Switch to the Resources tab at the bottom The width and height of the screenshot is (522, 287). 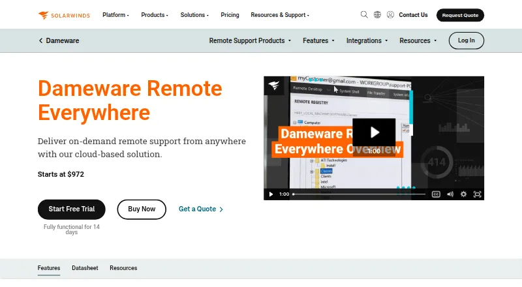tap(123, 268)
